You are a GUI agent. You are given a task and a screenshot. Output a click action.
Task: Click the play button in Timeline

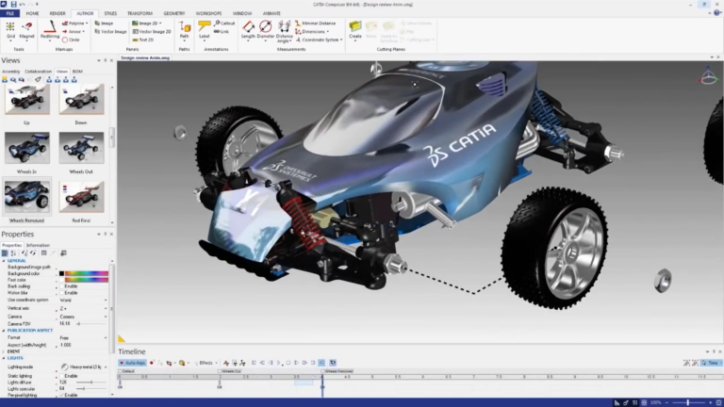click(x=279, y=363)
